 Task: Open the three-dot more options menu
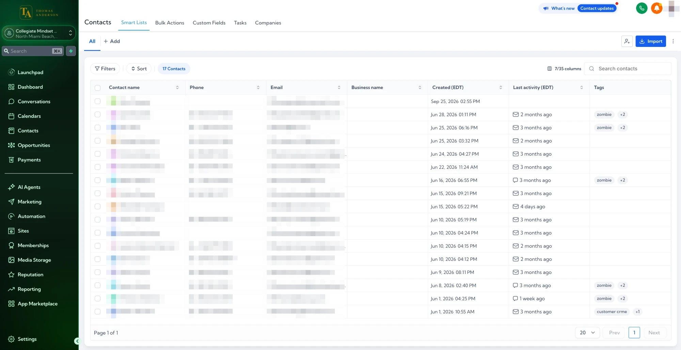[x=673, y=41]
